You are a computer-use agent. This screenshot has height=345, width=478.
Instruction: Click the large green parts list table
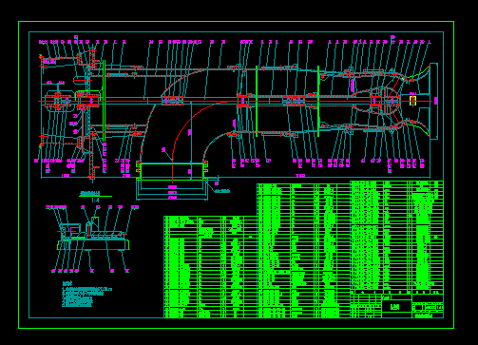(x=303, y=250)
